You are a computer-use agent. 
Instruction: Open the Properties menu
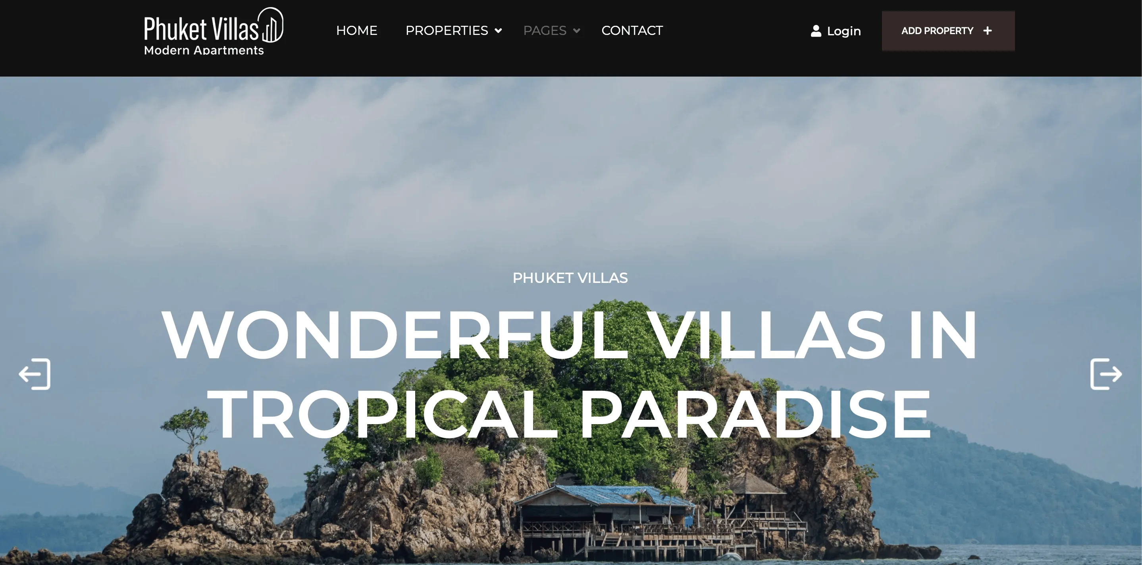click(x=447, y=31)
